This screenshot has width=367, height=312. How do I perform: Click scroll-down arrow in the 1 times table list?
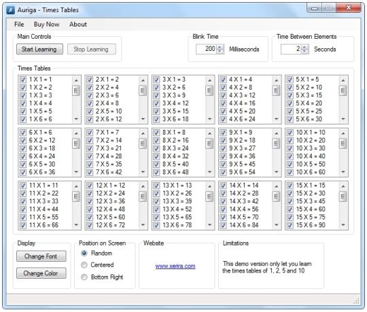[76, 119]
